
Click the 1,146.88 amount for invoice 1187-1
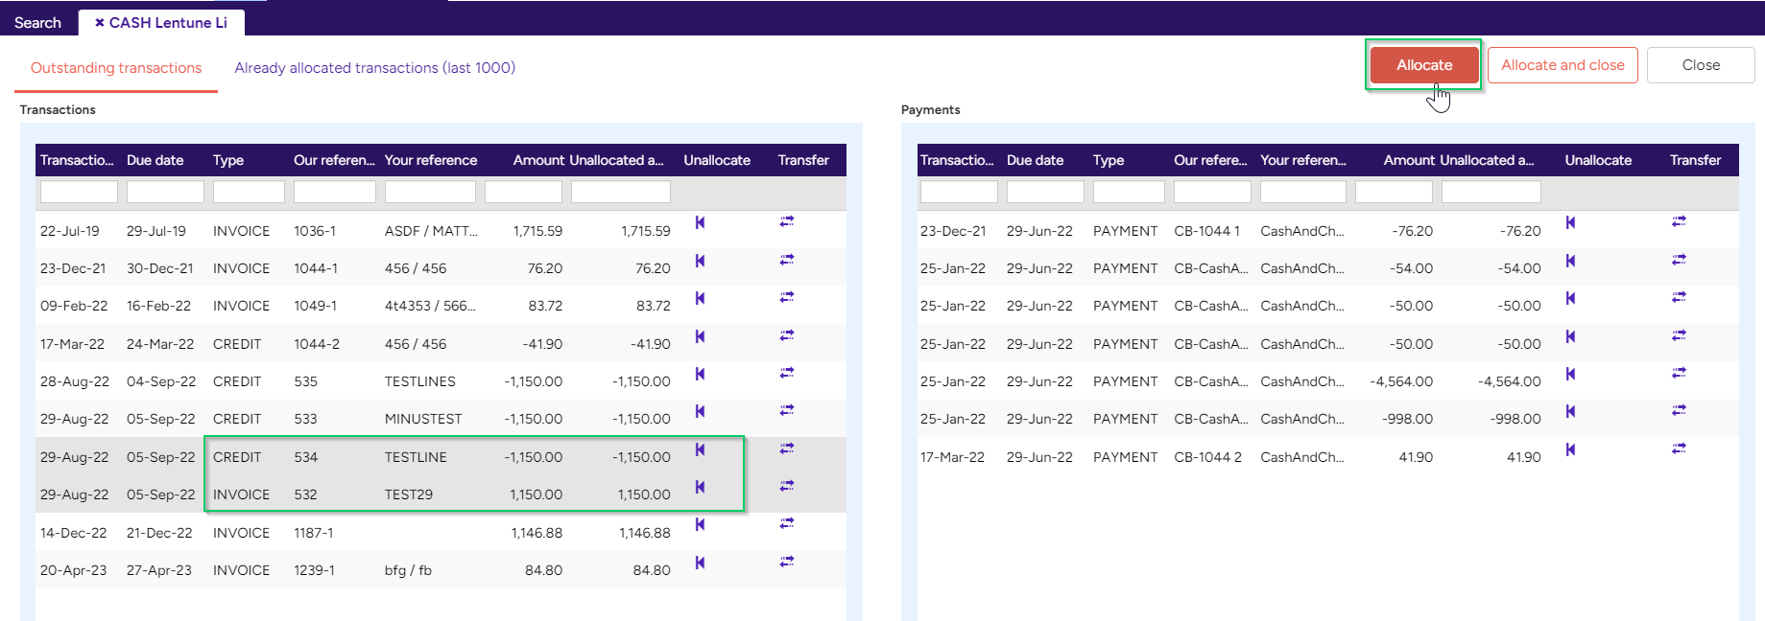tap(537, 533)
